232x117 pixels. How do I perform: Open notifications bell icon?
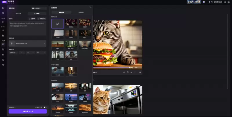pyautogui.click(x=225, y=2)
